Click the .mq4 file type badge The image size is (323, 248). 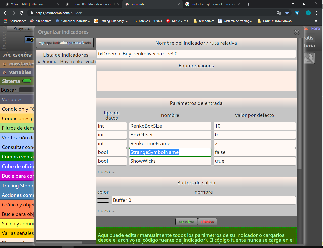[x=30, y=40]
